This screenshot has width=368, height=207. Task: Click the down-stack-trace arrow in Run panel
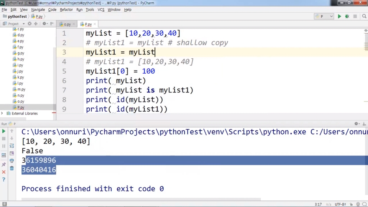[12, 138]
